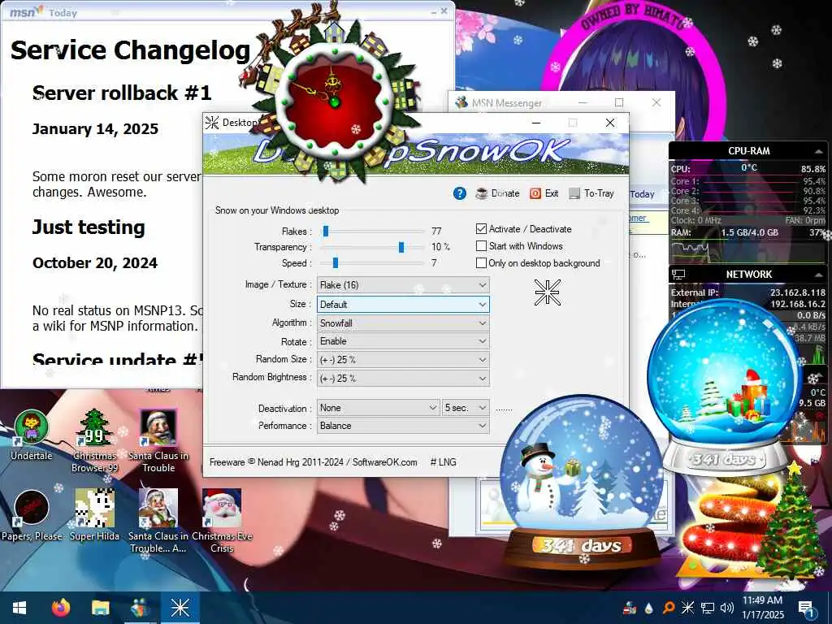Click the first flag-like tray icon
Image resolution: width=832 pixels, height=624 pixels.
[630, 608]
